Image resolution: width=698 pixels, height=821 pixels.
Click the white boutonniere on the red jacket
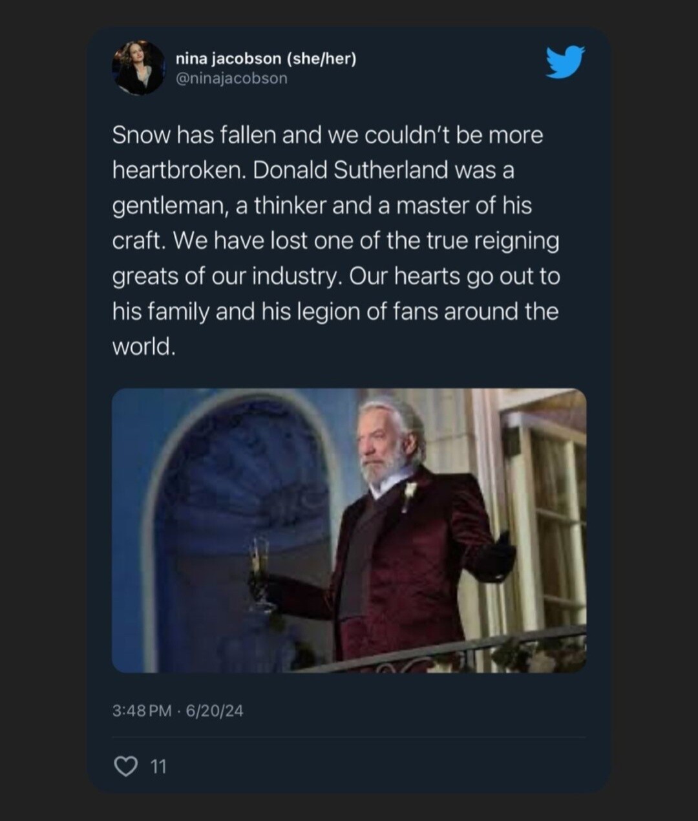pyautogui.click(x=409, y=495)
